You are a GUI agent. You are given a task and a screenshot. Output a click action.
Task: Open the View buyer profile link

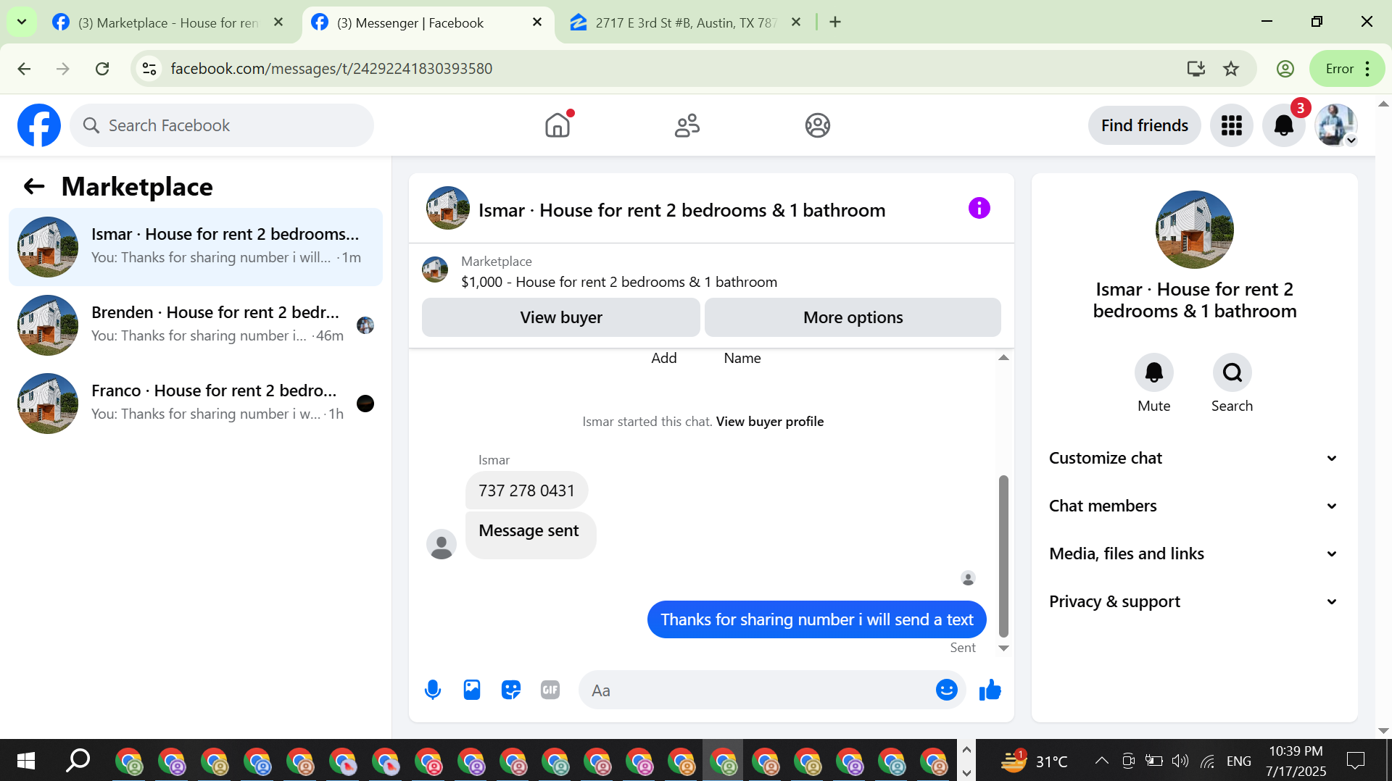click(x=770, y=422)
